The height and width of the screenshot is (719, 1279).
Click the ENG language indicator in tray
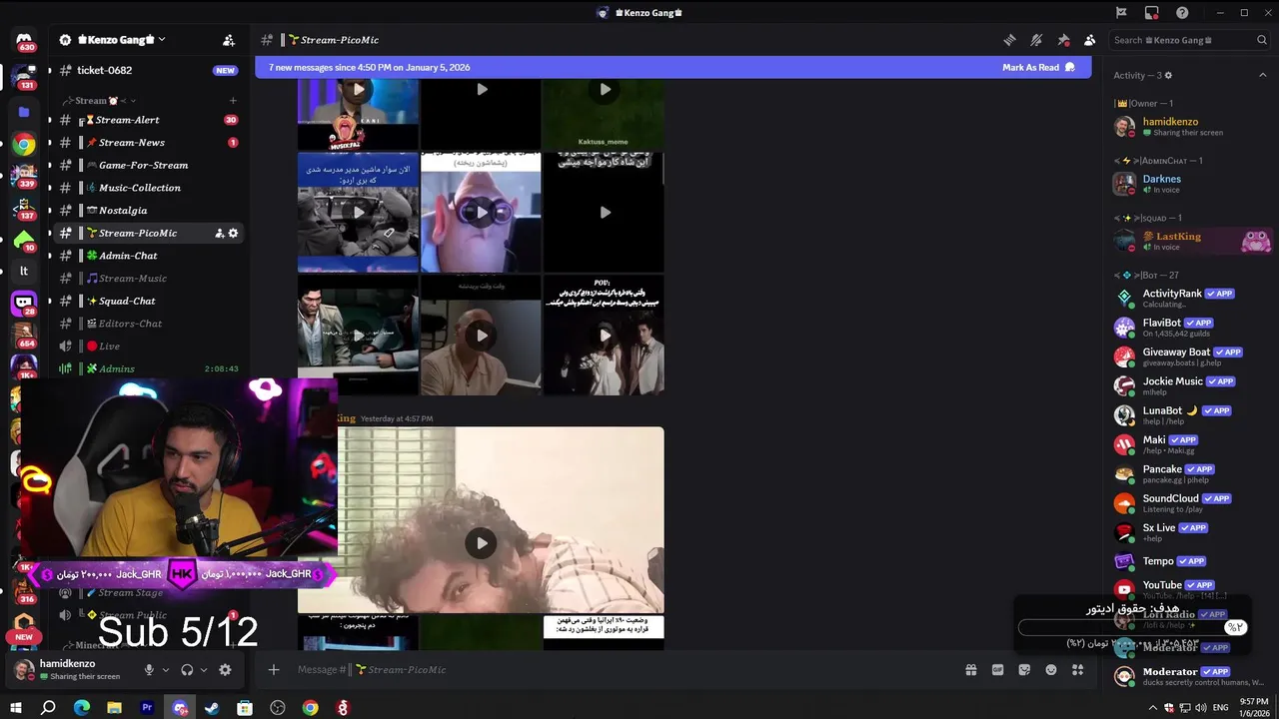point(1220,708)
